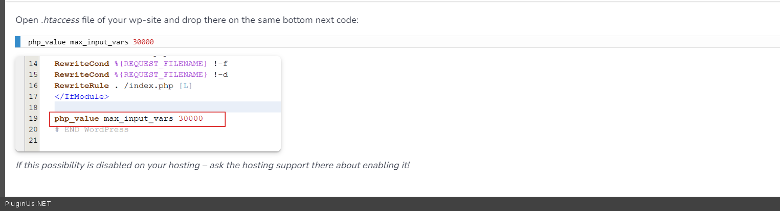Click line number 21 in gutter

pos(33,140)
